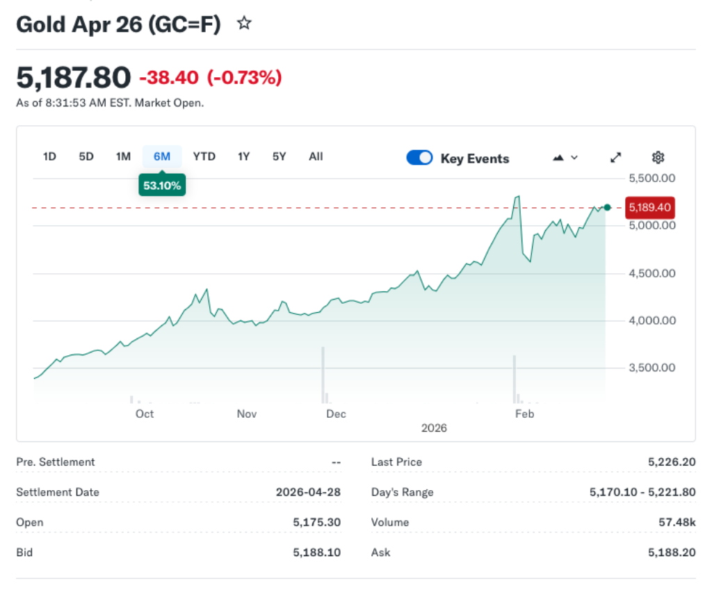Viewport: 712px width, 593px height.
Task: Select the 5D range tab
Action: 86,156
